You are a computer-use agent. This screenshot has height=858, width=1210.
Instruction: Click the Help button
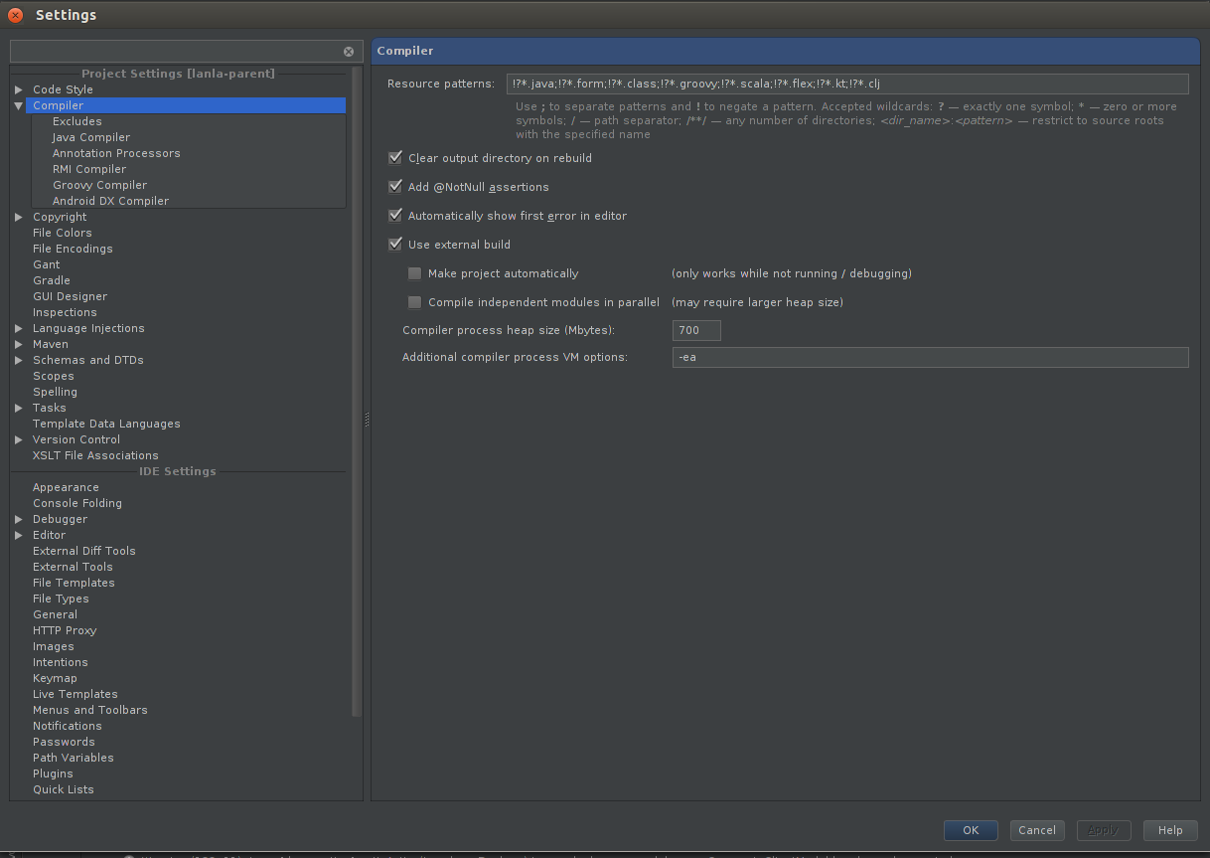[1169, 830]
